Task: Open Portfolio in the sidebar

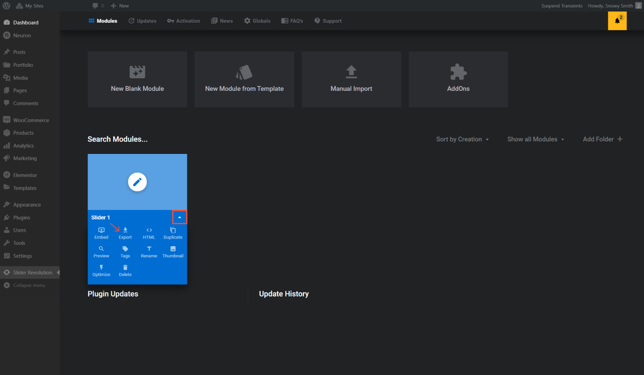Action: pos(30,65)
